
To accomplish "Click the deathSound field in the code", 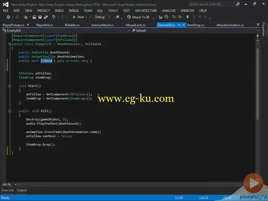I will tap(59, 52).
